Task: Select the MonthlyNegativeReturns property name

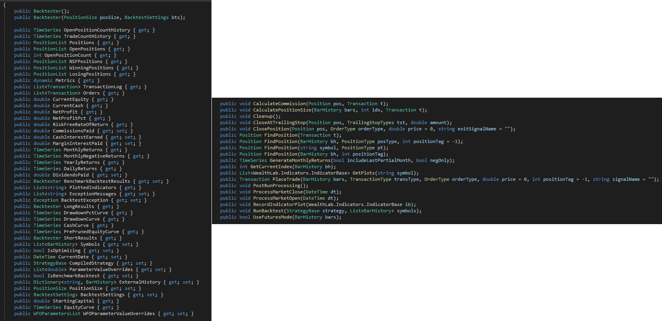Action: coord(94,156)
